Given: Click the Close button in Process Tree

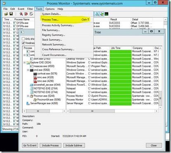Looking at the screenshot, I should [154, 146].
